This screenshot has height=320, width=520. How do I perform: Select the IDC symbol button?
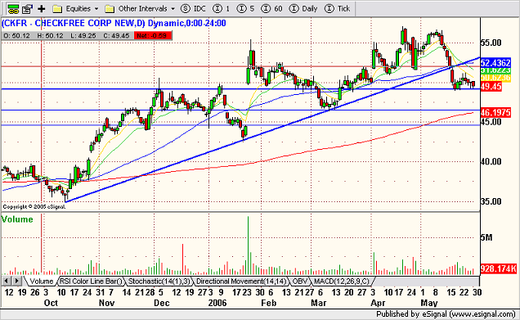pyautogui.click(x=193, y=9)
